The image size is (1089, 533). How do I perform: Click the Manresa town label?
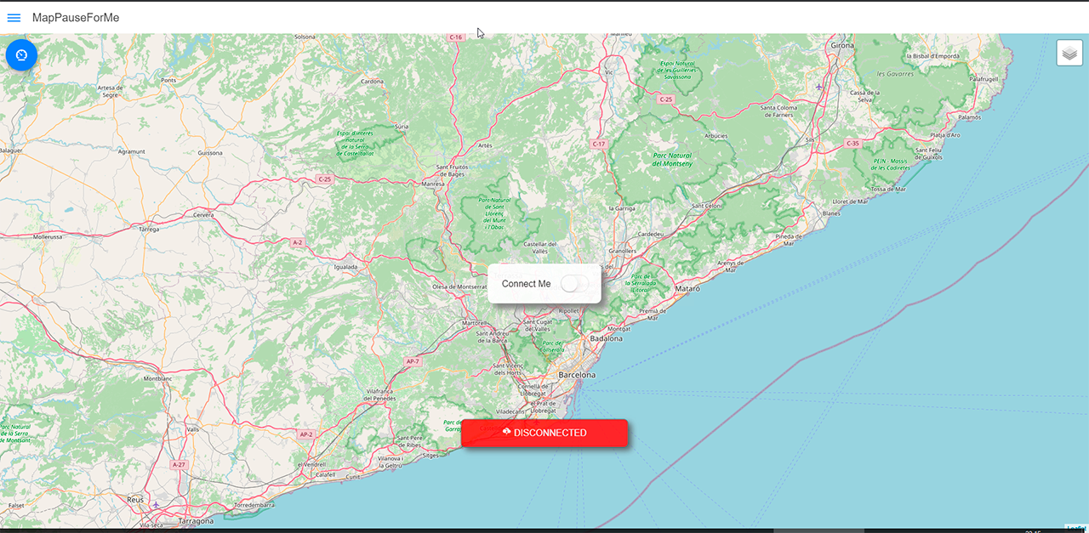(435, 184)
